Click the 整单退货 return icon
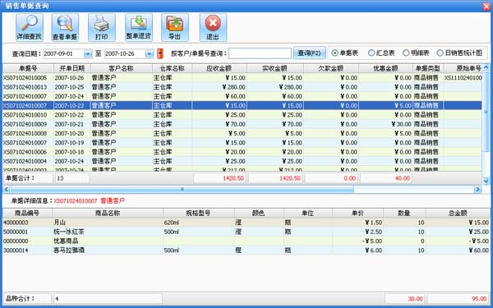Screen dimensions: 493x308 pos(139,28)
